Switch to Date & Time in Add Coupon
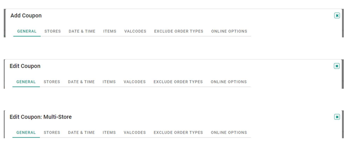 (x=82, y=31)
